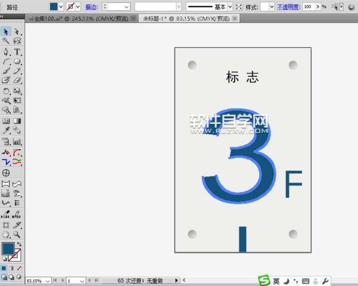Select the Zoom magnifier tool

[x=17, y=235]
